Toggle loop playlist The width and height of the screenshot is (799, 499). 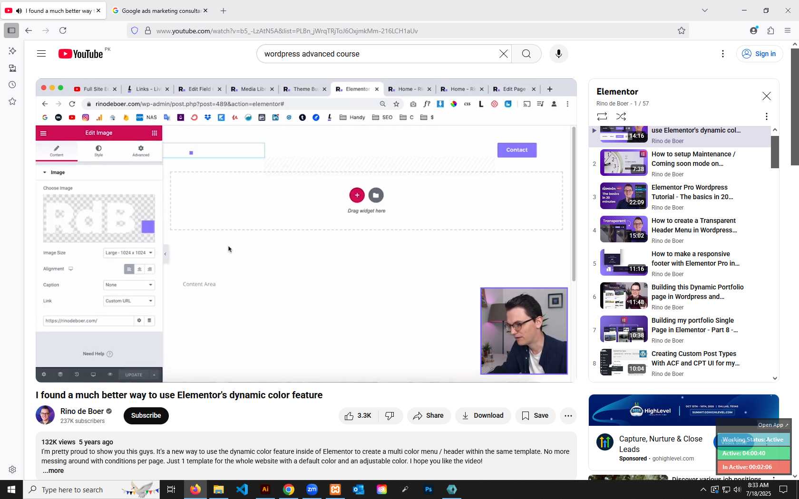coord(602,116)
